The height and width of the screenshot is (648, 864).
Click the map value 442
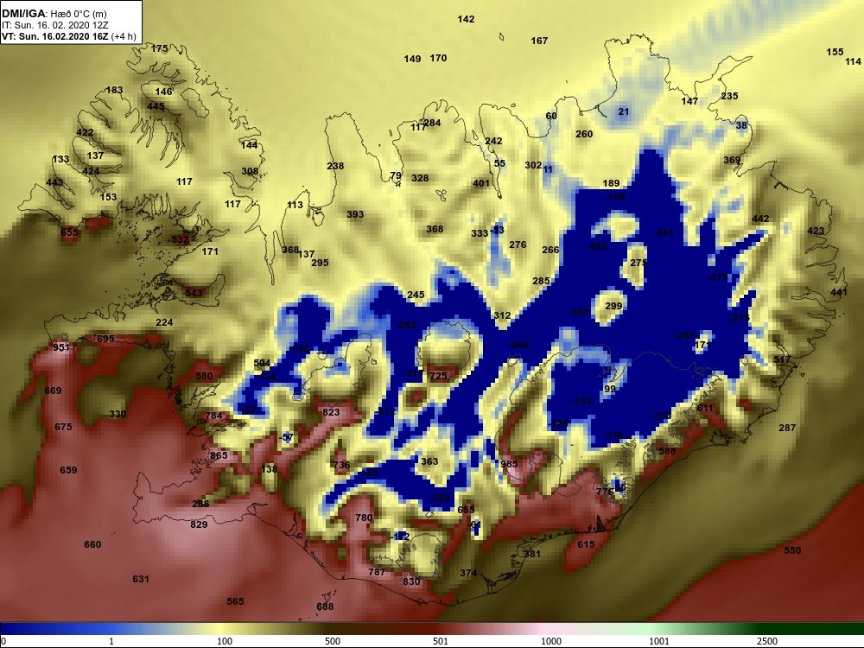[x=759, y=219]
